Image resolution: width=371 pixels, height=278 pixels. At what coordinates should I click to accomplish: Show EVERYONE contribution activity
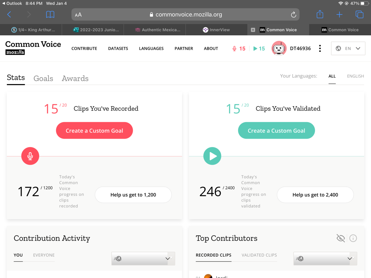click(44, 255)
